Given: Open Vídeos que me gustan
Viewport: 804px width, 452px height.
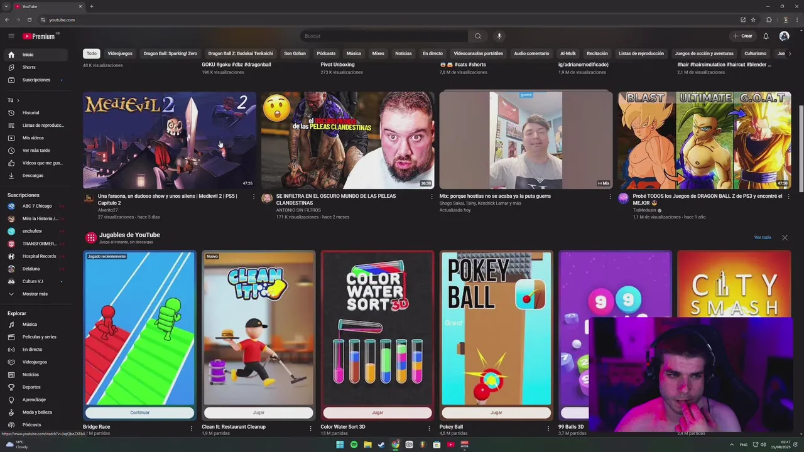Looking at the screenshot, I should point(36,163).
